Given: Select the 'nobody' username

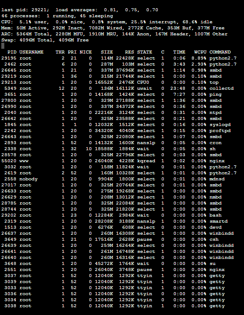Looking at the screenshot, I should (x=28, y=179).
